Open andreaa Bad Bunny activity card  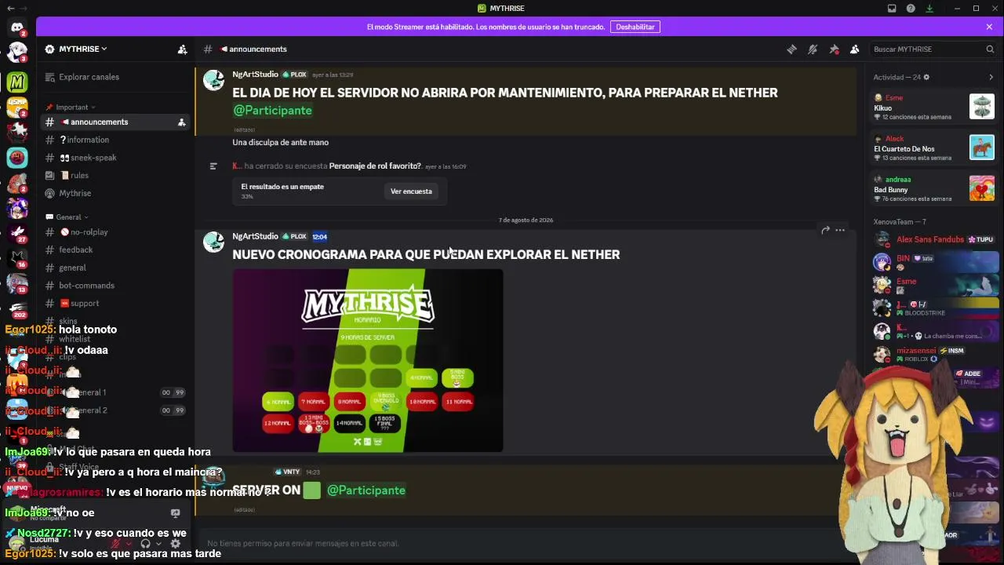coord(933,189)
